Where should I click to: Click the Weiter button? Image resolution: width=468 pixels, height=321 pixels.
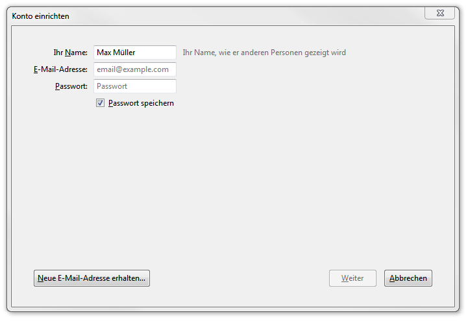pos(352,278)
